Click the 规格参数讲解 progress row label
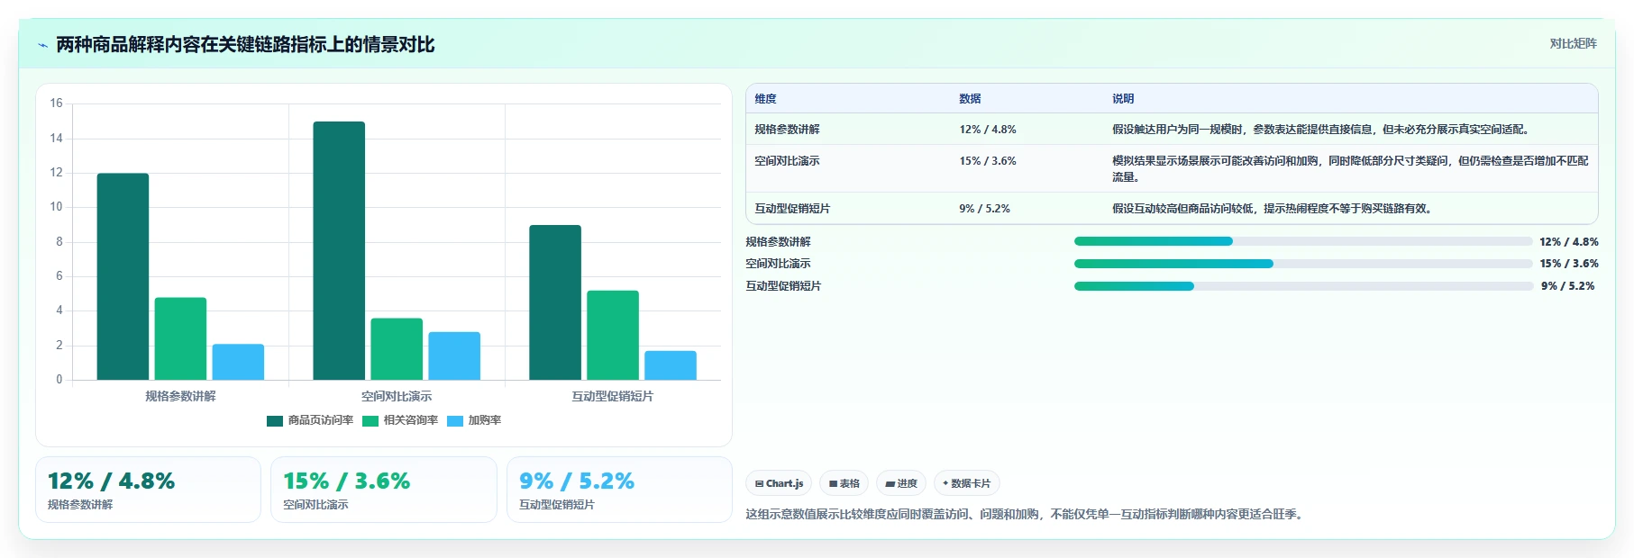 coord(778,242)
